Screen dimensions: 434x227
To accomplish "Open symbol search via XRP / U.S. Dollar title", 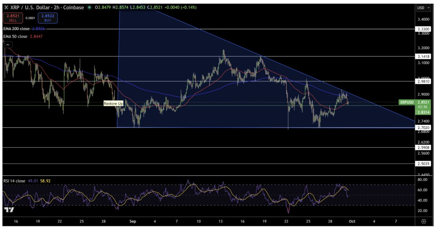I will pyautogui.click(x=33, y=7).
